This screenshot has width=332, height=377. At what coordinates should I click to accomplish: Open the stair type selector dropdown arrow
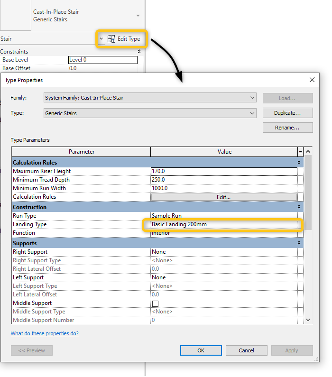(x=138, y=16)
